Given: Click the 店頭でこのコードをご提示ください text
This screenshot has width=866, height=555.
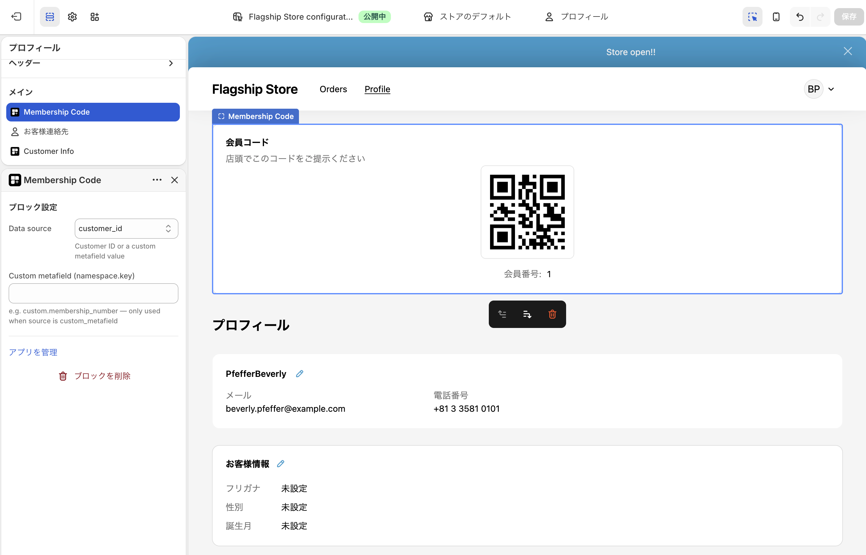Looking at the screenshot, I should (x=296, y=159).
